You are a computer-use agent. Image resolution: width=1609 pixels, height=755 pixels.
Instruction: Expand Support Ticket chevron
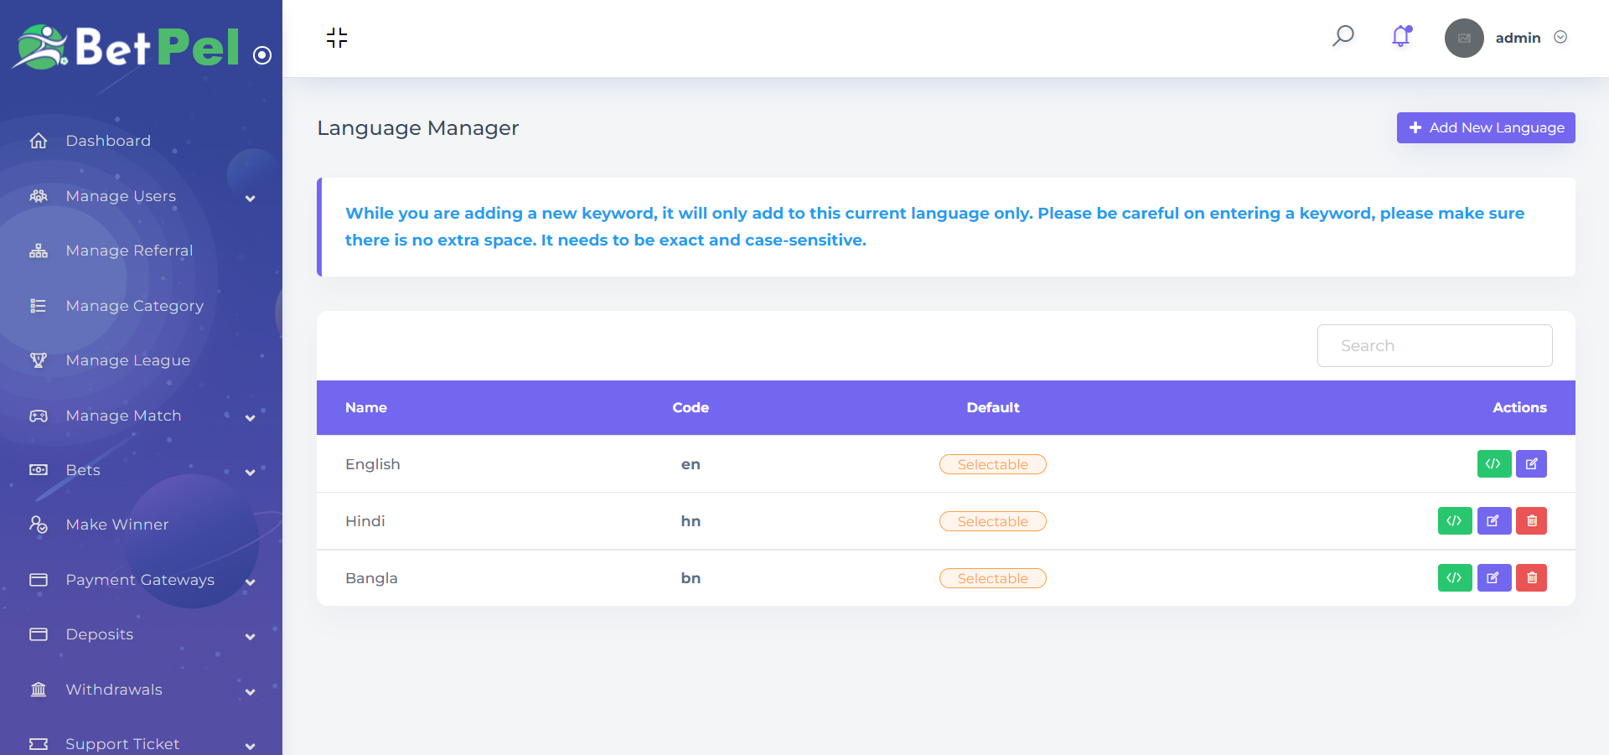250,747
